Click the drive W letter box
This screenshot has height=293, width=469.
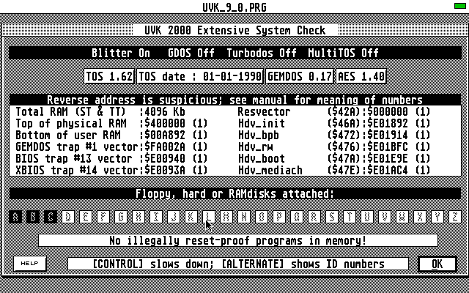point(402,217)
